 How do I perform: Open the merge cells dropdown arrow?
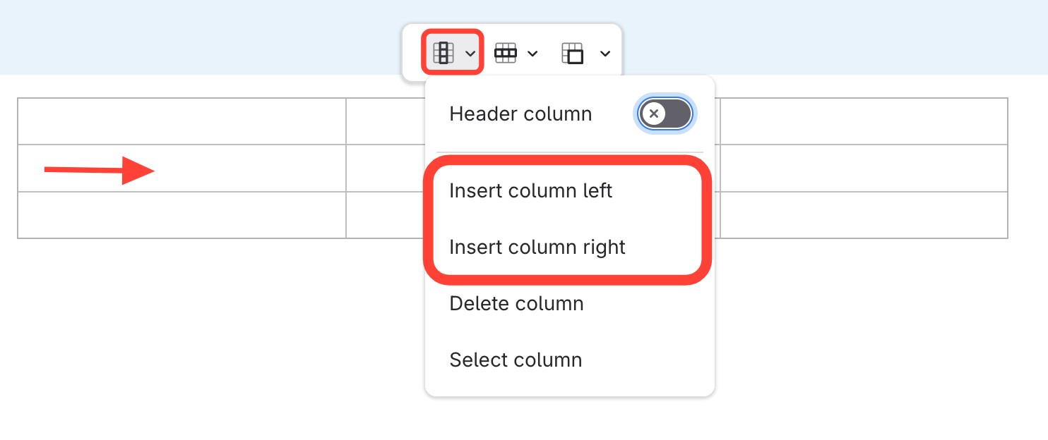[x=605, y=54]
